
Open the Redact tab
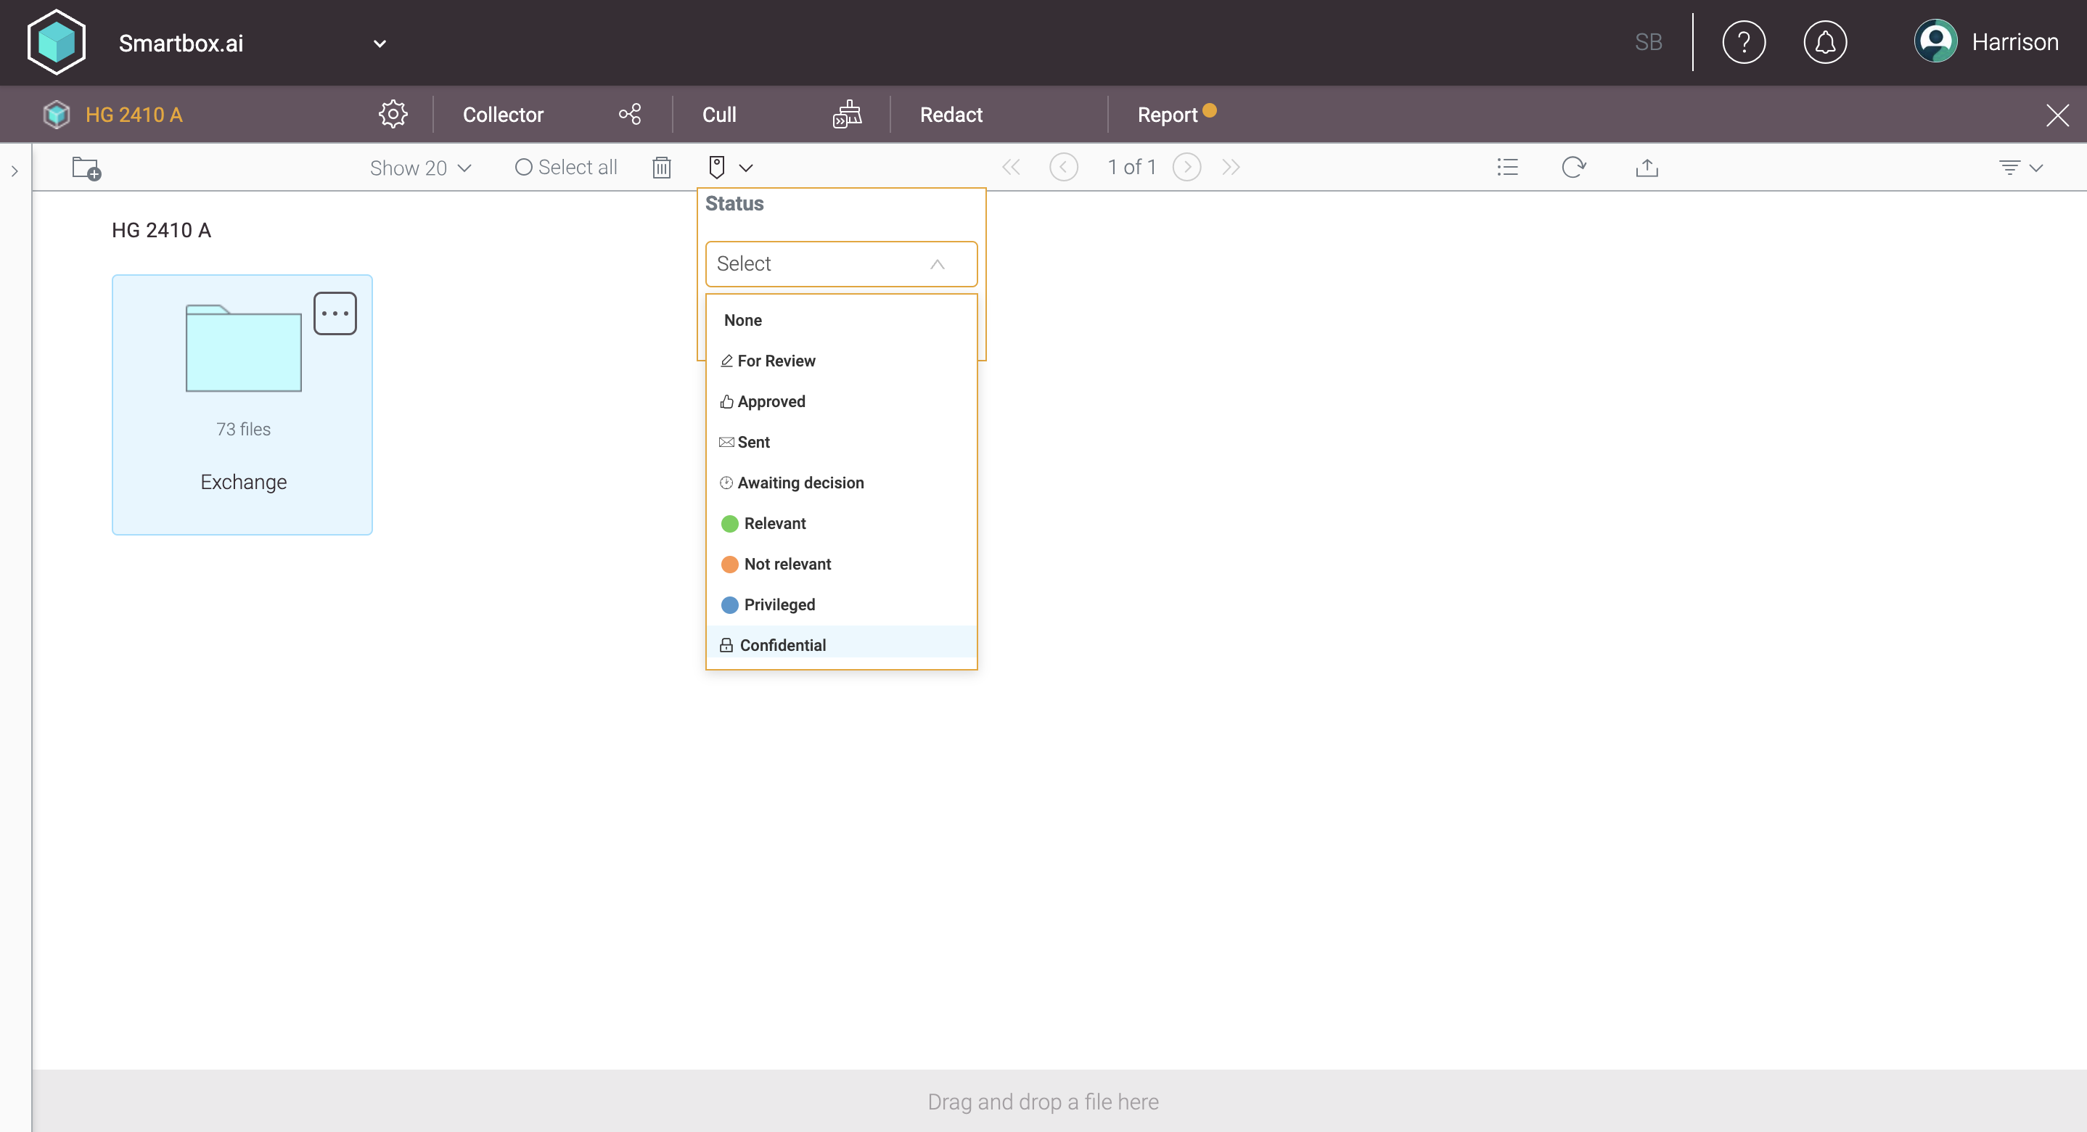(x=951, y=114)
